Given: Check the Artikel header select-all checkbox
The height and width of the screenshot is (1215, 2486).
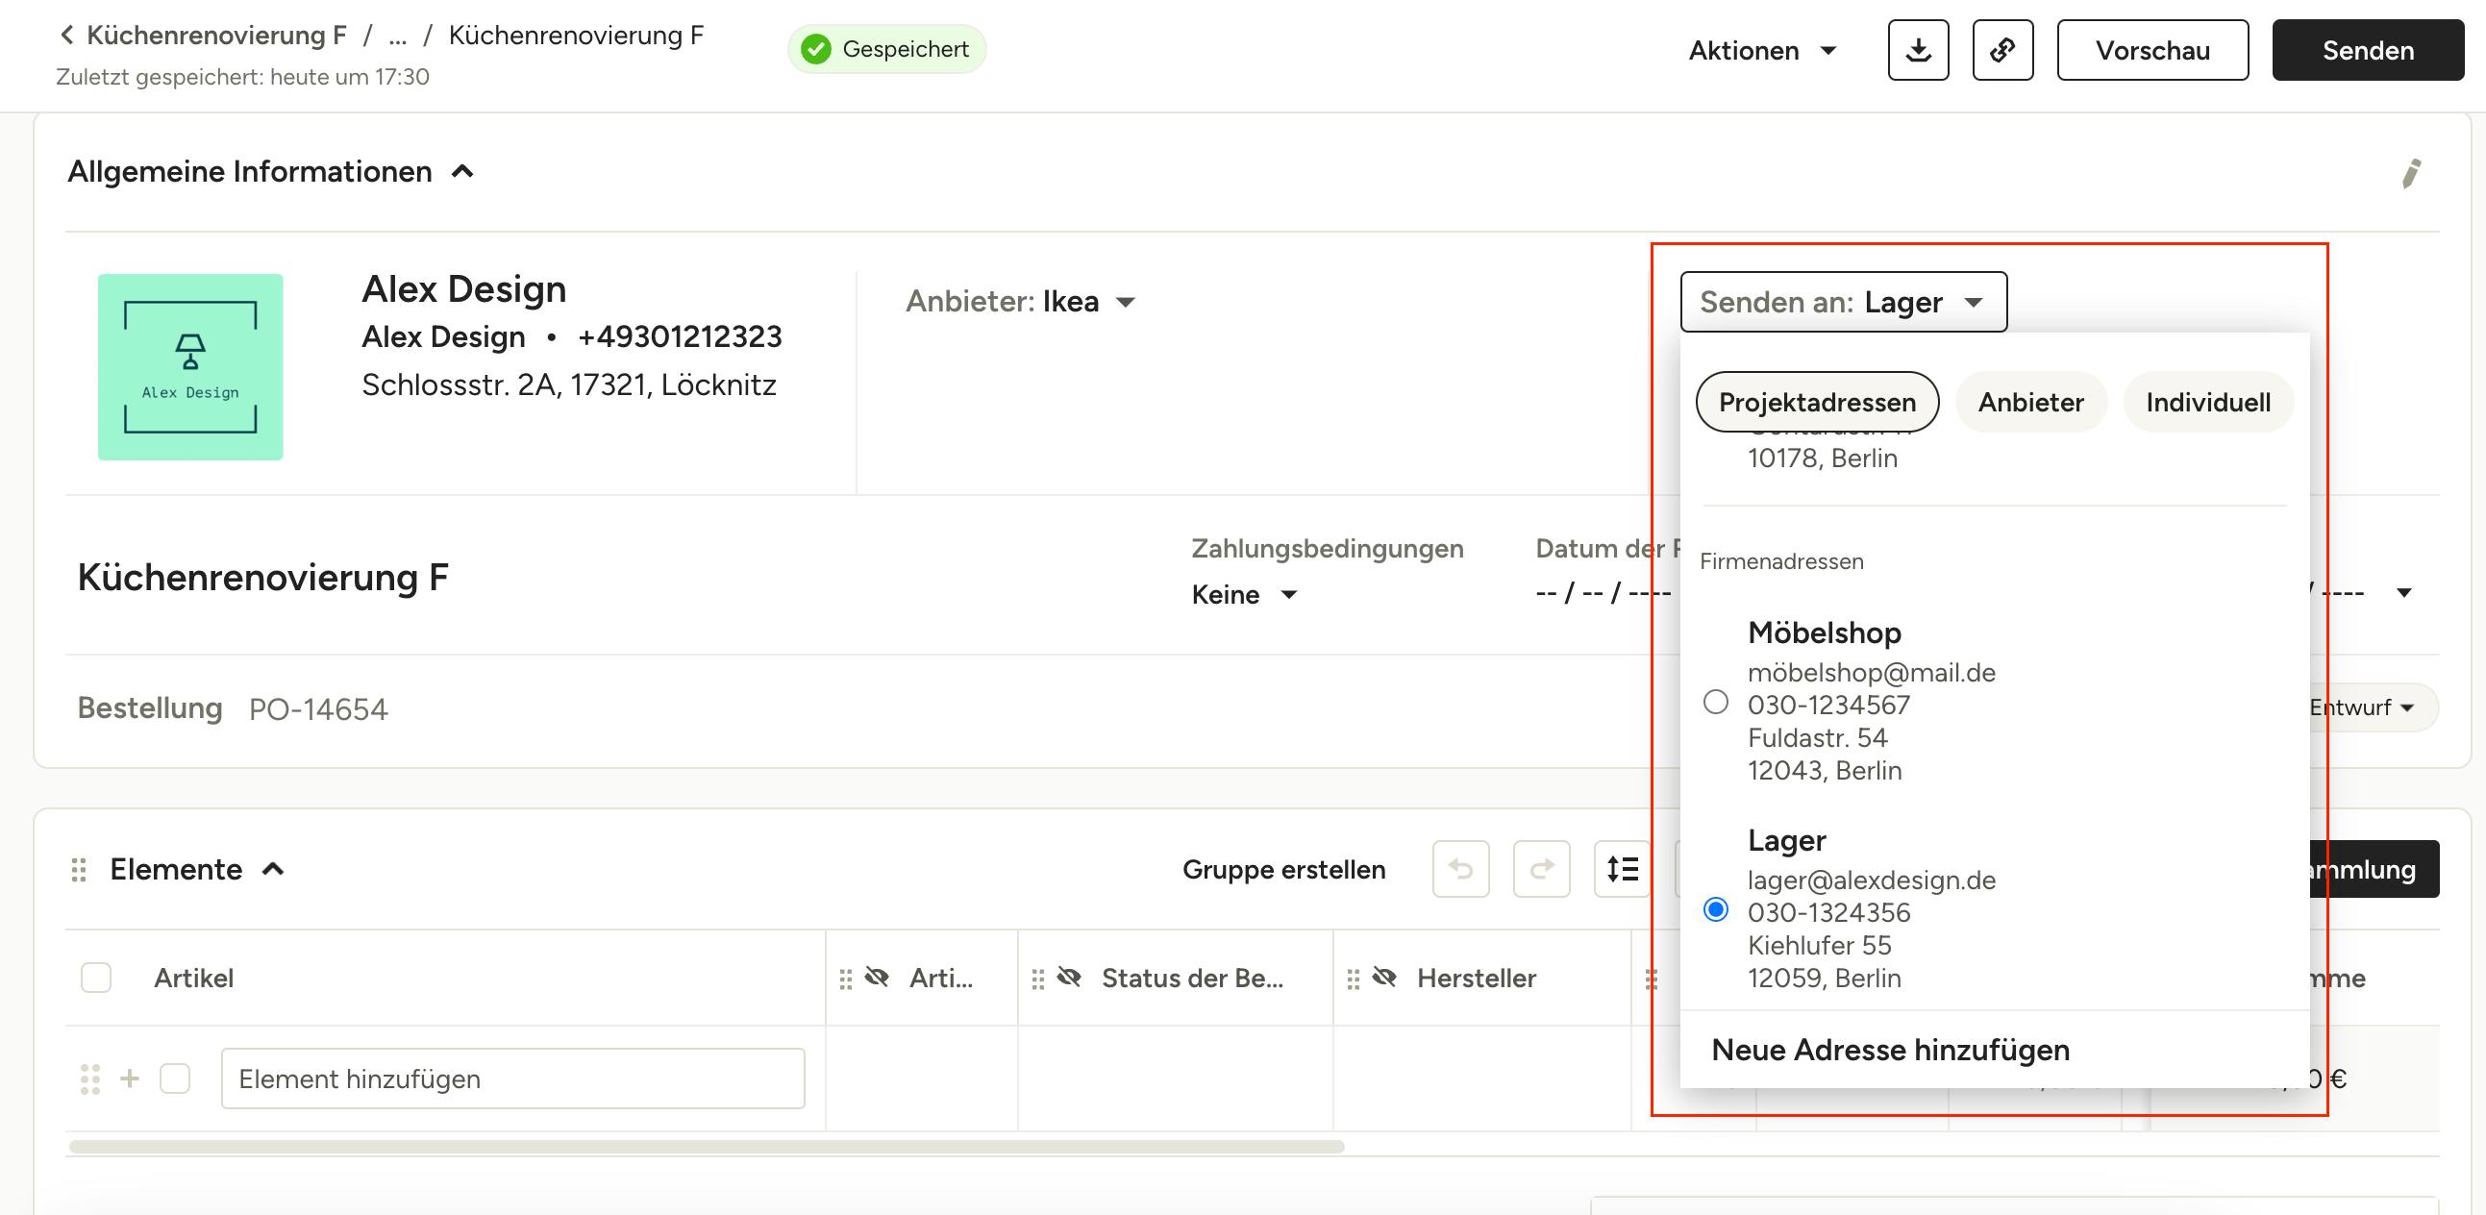Looking at the screenshot, I should click(95, 978).
